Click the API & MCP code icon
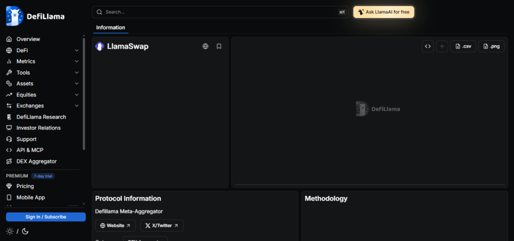 coord(9,150)
